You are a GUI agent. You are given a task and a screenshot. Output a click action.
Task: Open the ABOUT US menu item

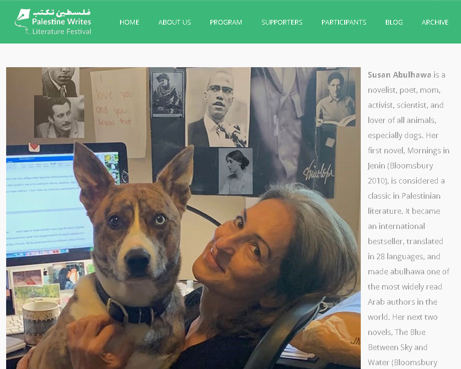click(174, 22)
